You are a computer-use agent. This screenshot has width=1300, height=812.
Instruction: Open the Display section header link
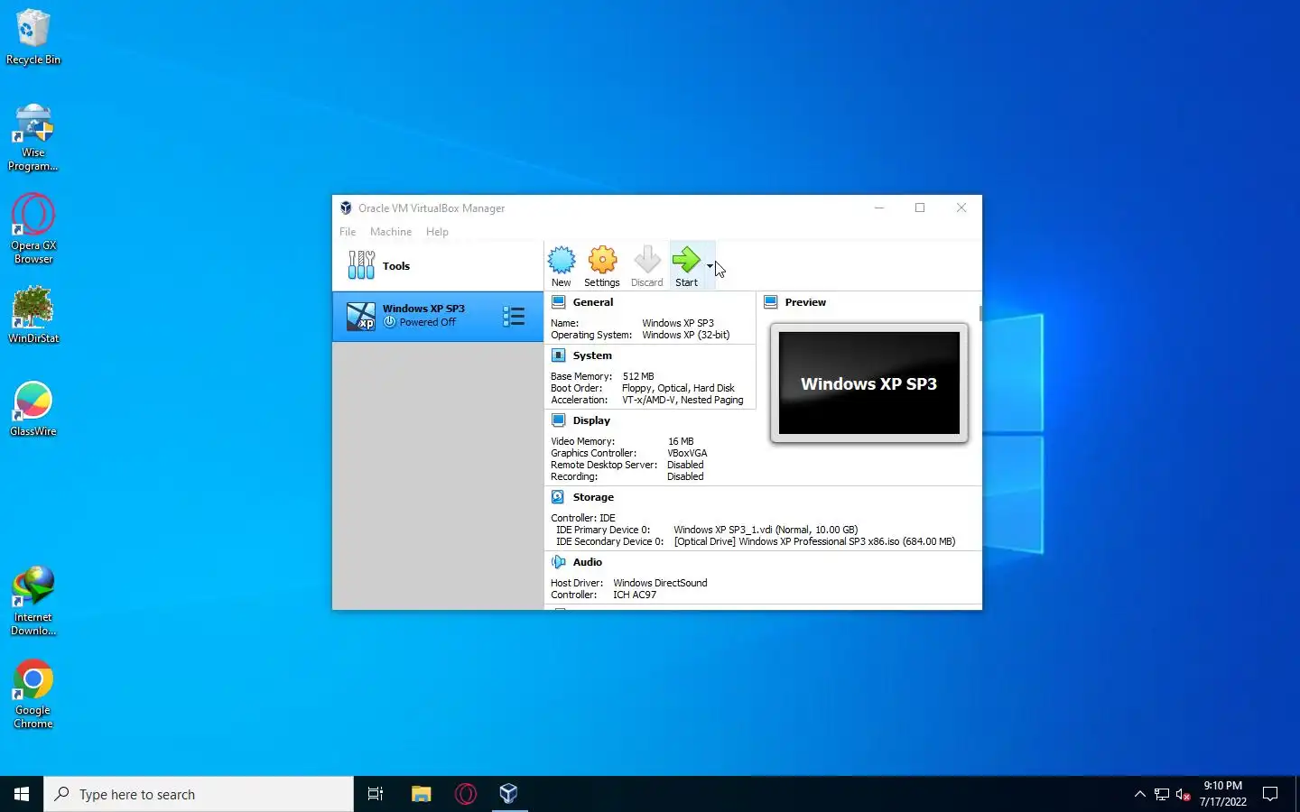(x=591, y=420)
